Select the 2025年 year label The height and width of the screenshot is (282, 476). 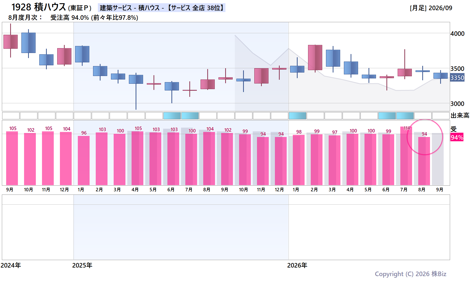point(82,265)
